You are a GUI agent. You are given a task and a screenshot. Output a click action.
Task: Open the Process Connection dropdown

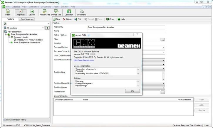click(x=164, y=52)
